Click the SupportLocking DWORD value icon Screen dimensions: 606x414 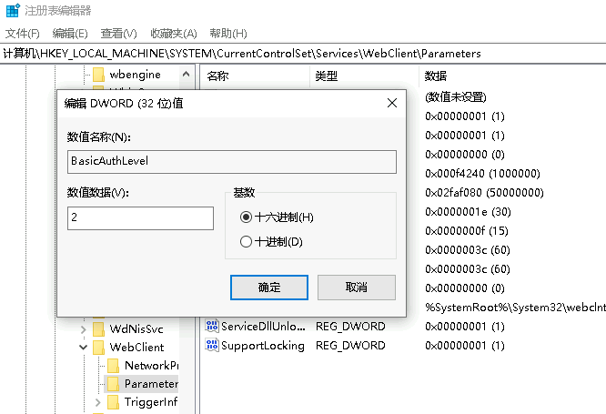click(x=212, y=346)
